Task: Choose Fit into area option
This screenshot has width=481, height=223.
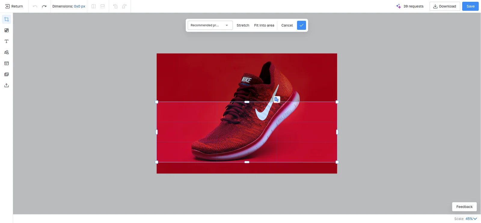Action: pos(264,25)
